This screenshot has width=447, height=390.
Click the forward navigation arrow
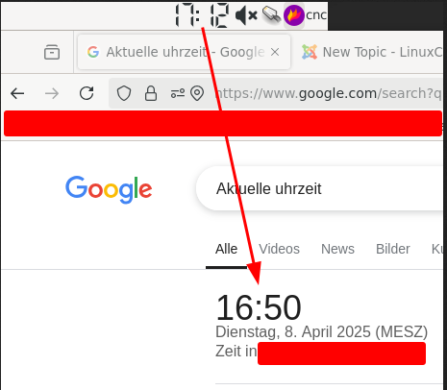pos(52,93)
